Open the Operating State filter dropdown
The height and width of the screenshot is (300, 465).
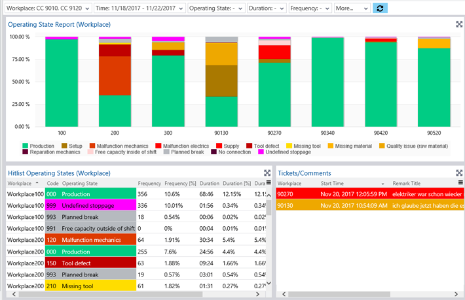coord(217,8)
